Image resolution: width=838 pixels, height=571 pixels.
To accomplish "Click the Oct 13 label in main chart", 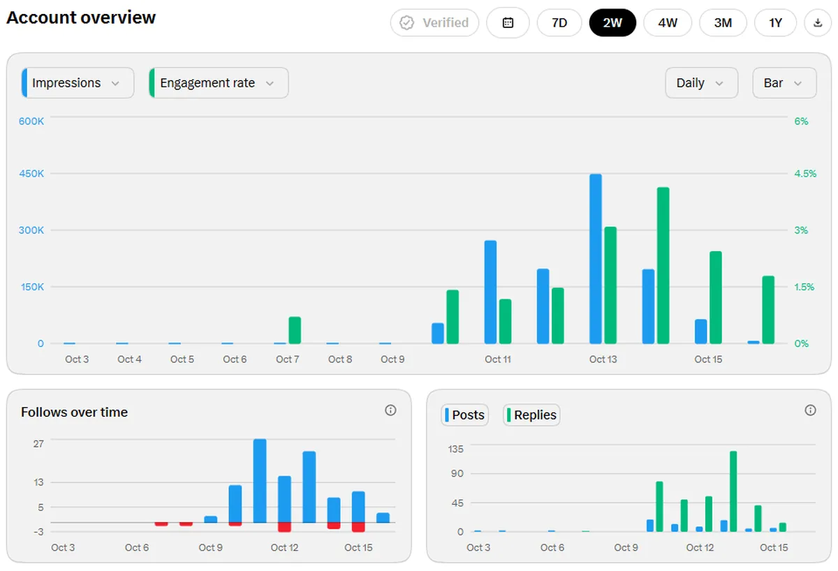I will (603, 359).
